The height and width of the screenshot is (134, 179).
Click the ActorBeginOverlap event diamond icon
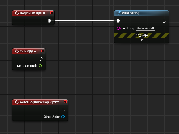pyautogui.click(x=16, y=102)
